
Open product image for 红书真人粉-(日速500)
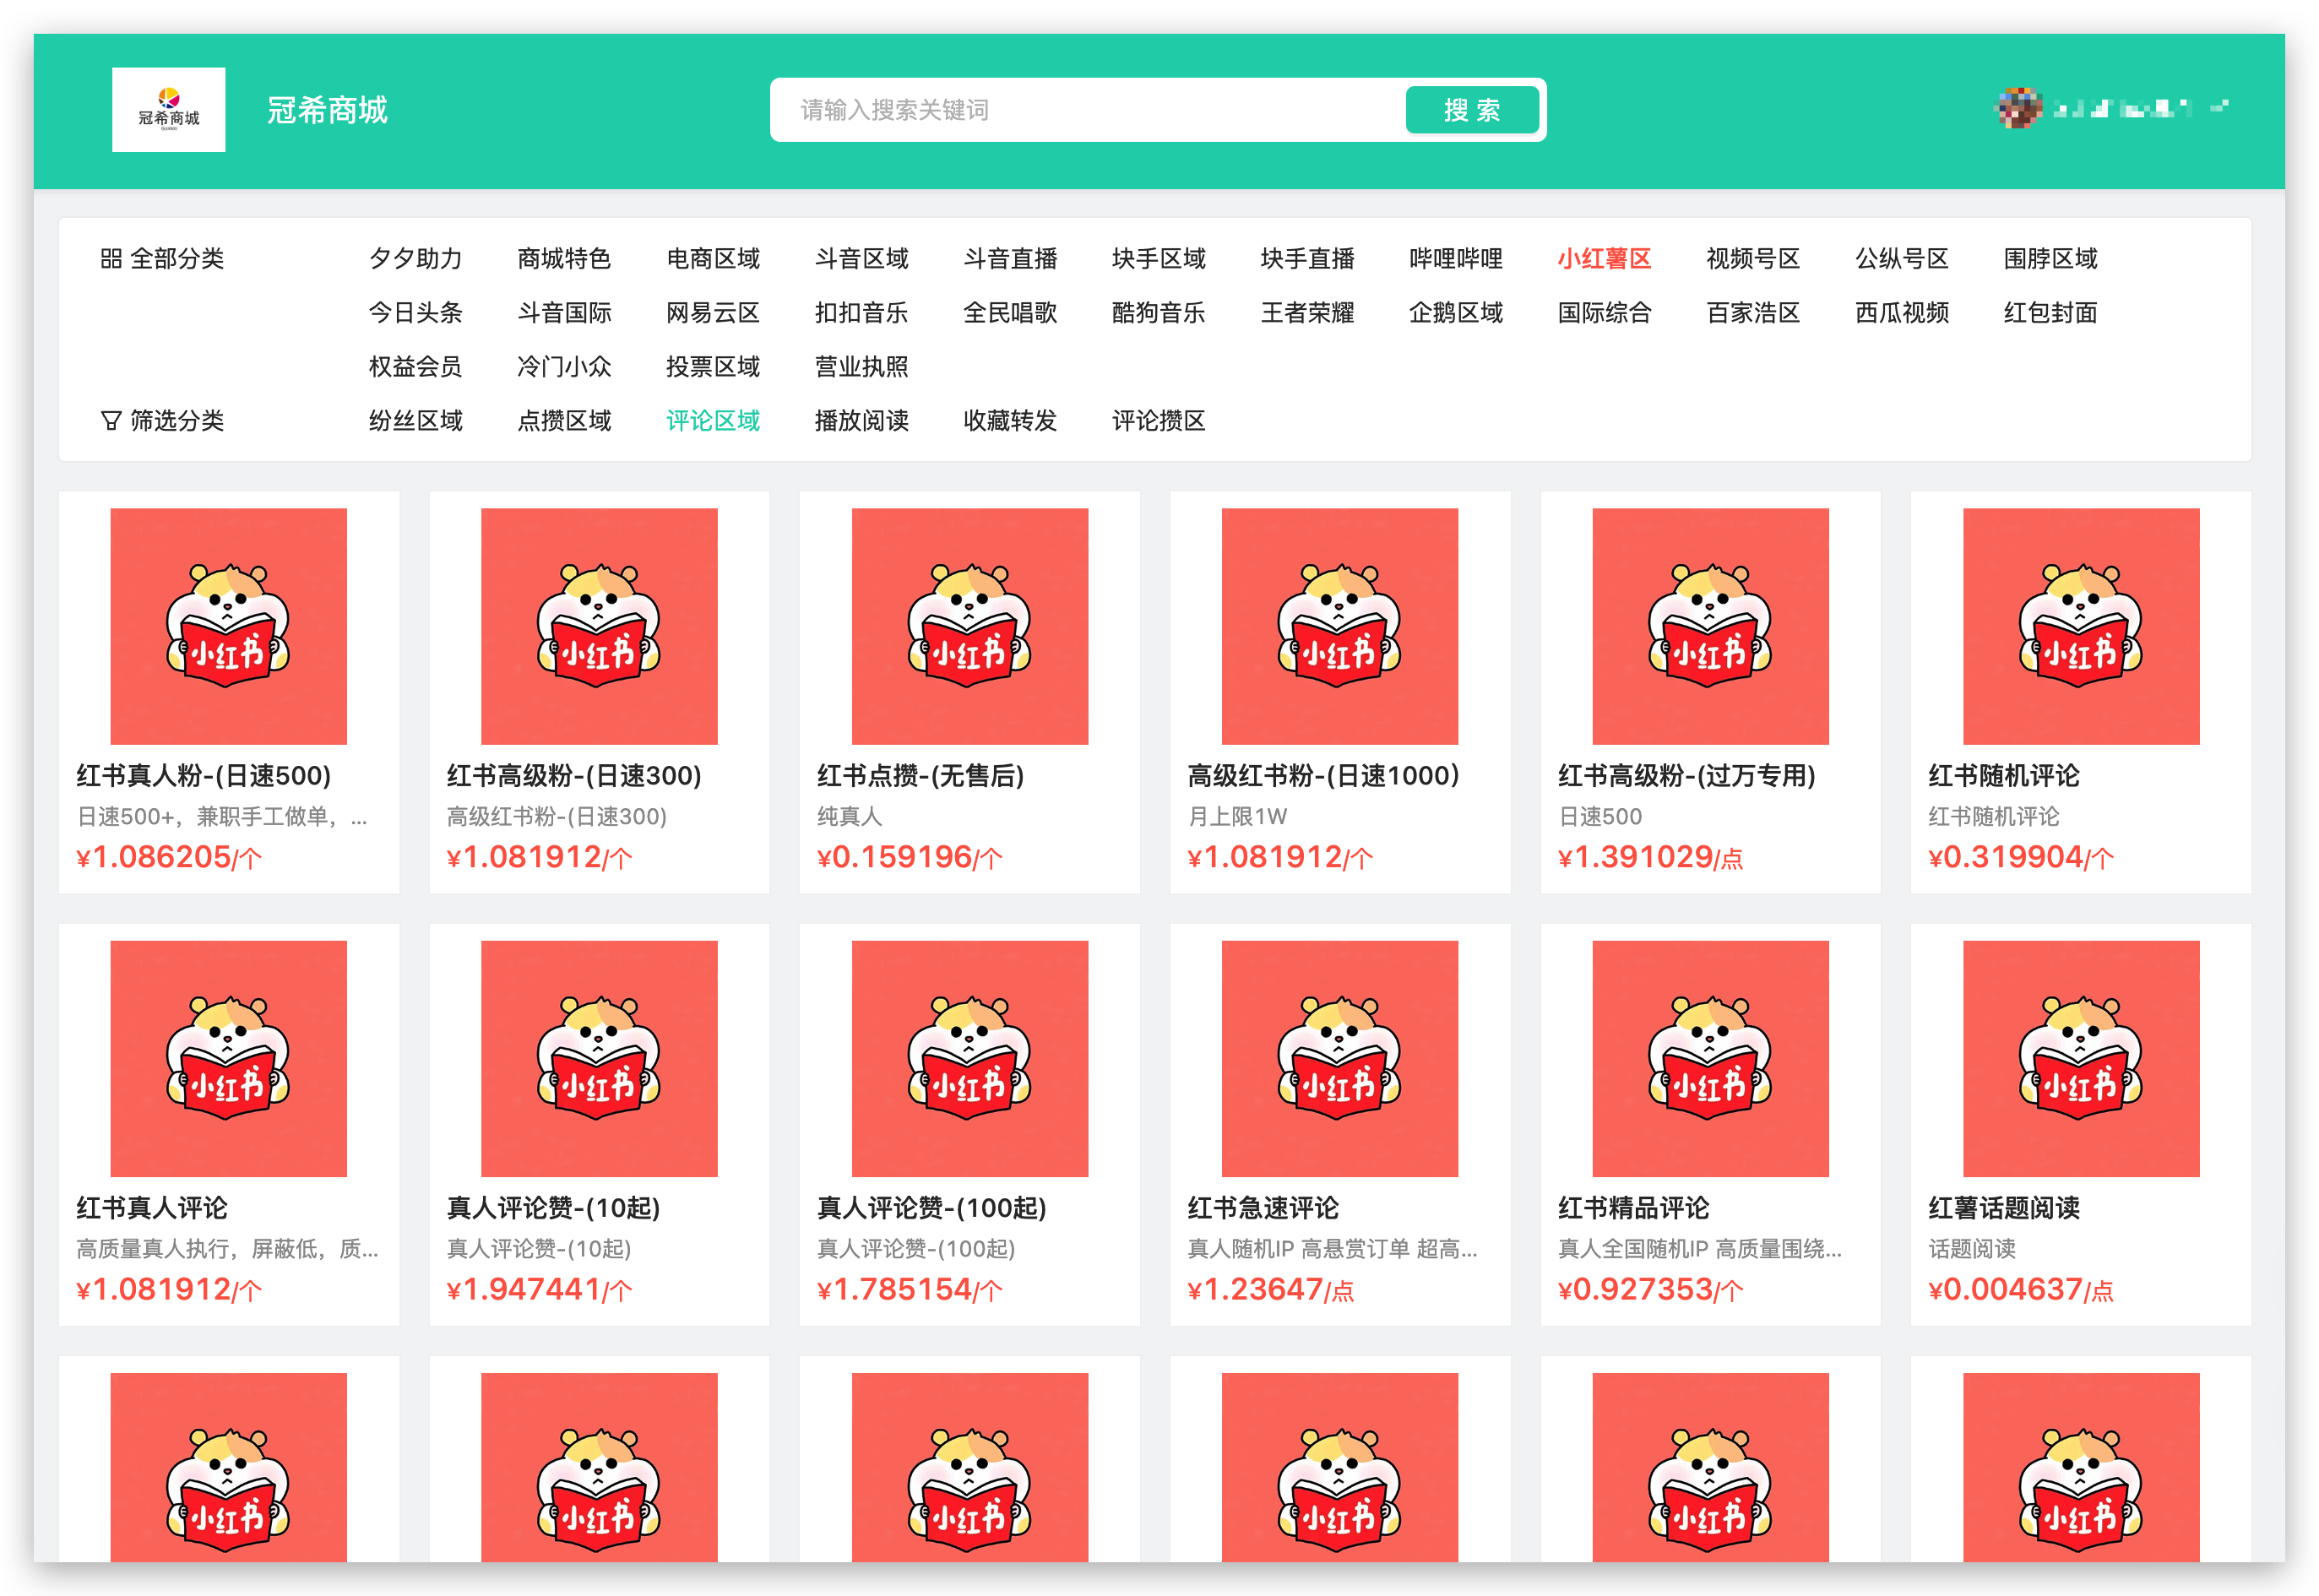(x=228, y=626)
